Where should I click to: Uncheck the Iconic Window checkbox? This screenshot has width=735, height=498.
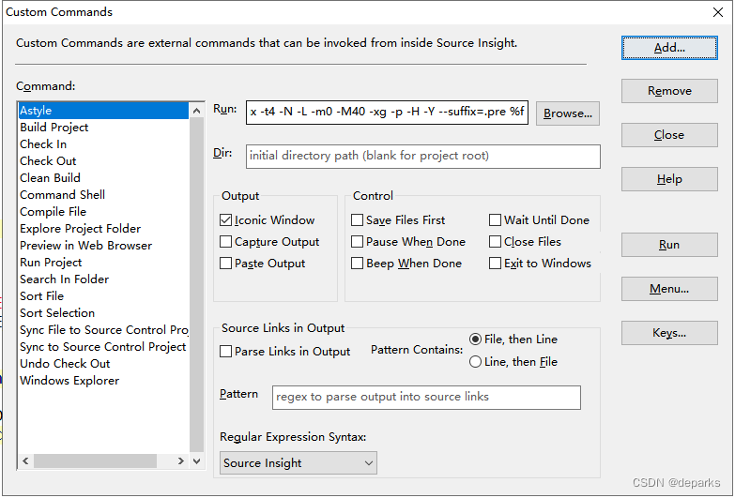click(226, 220)
